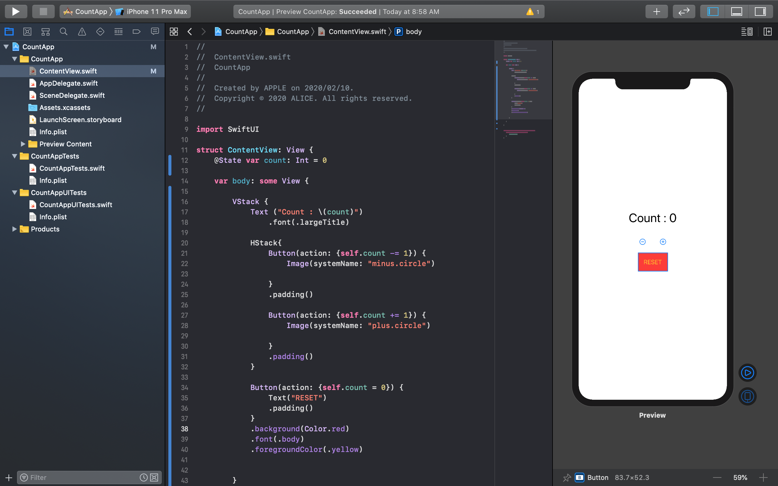Collapse the CountAppTests group

pyautogui.click(x=15, y=156)
